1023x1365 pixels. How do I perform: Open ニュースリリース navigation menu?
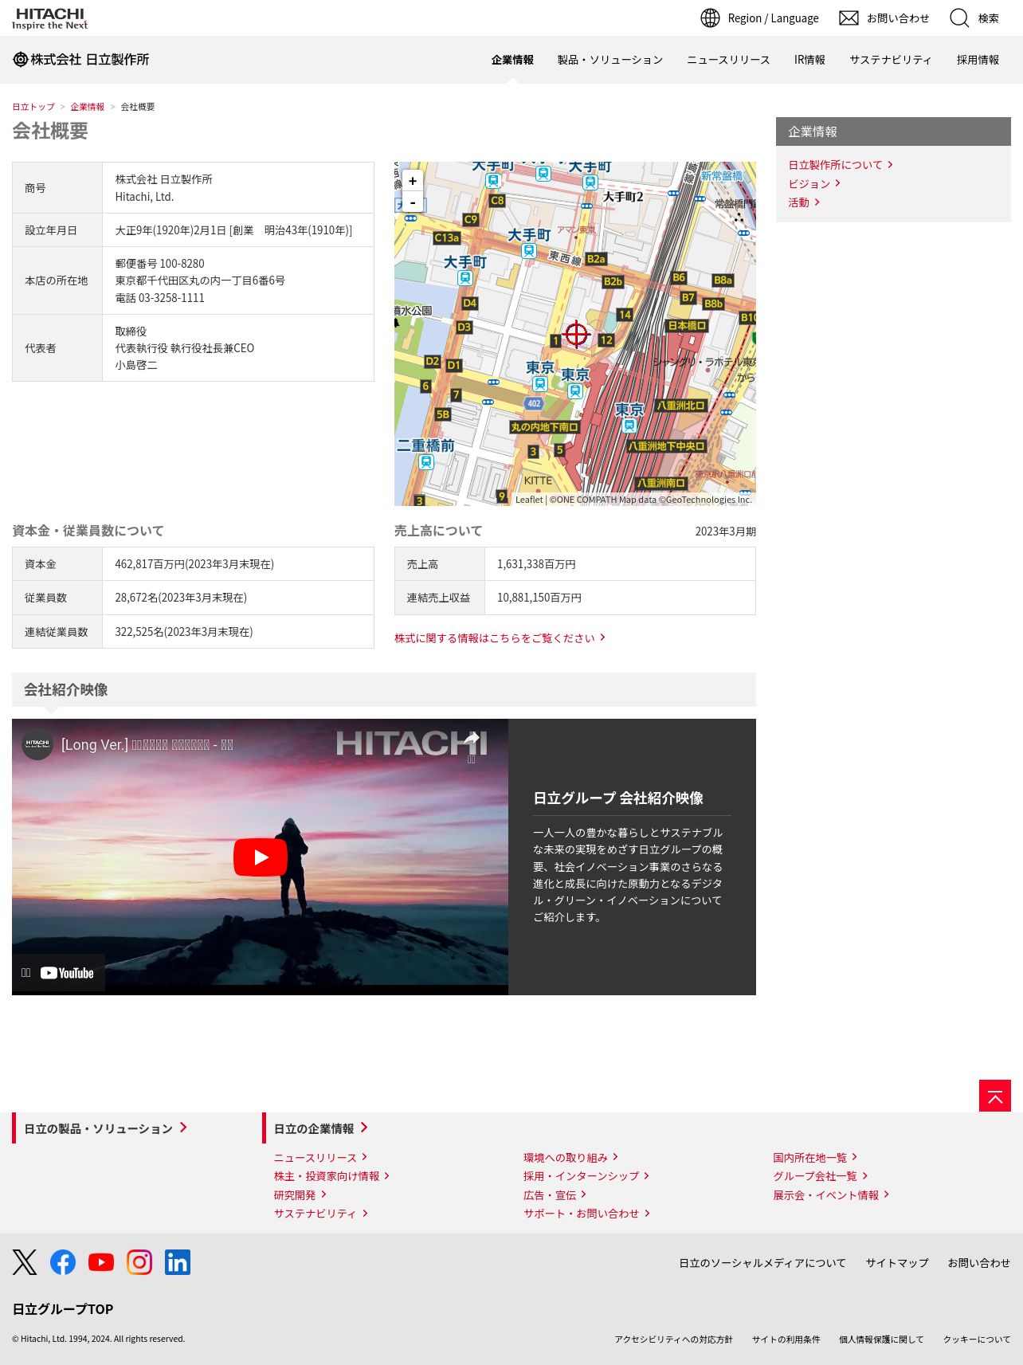point(728,60)
